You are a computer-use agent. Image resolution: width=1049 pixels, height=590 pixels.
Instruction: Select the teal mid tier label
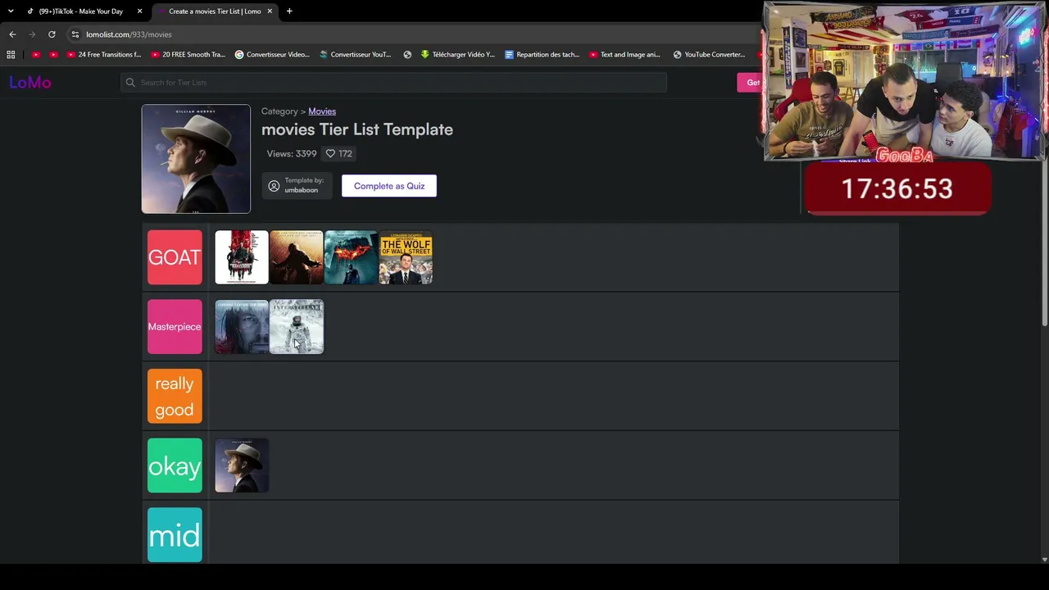coord(175,535)
